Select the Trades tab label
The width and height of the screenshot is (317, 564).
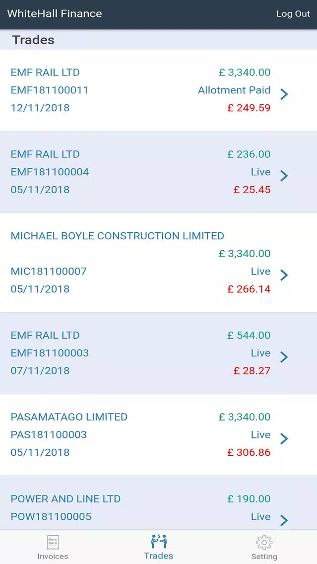coord(159,556)
